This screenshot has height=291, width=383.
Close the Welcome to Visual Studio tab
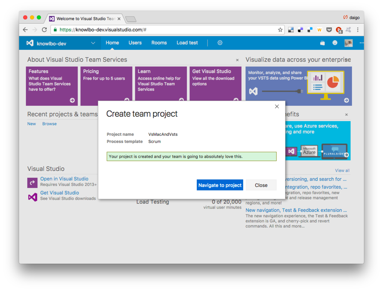tap(119, 19)
